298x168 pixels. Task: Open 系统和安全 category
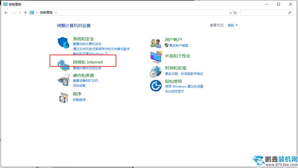pyautogui.click(x=83, y=39)
